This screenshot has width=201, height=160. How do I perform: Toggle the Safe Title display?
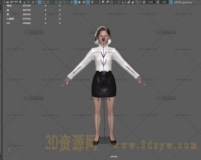point(65,2)
